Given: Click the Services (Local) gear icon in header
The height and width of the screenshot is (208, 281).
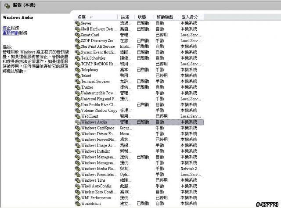Looking at the screenshot, I should [x=7, y=6].
